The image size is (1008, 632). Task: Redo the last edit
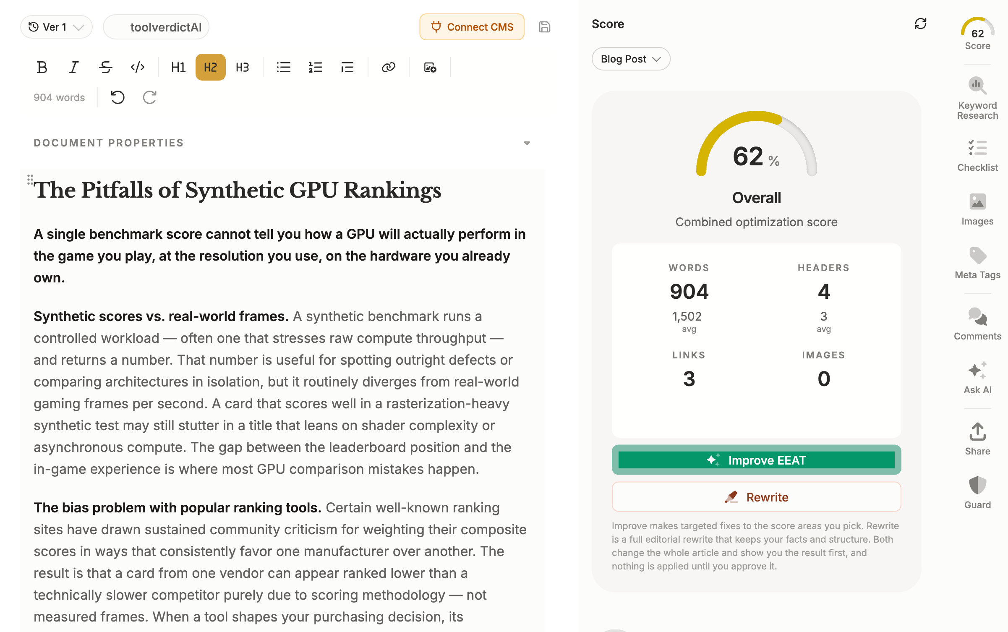coord(150,97)
